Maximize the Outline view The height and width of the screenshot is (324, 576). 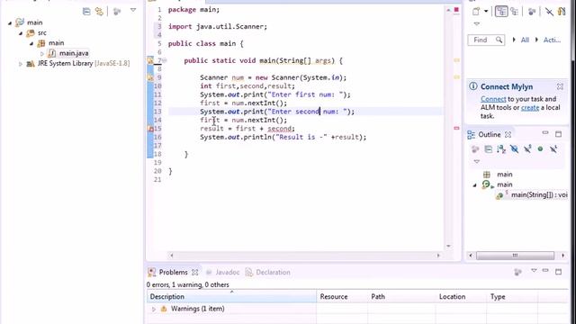[558, 134]
